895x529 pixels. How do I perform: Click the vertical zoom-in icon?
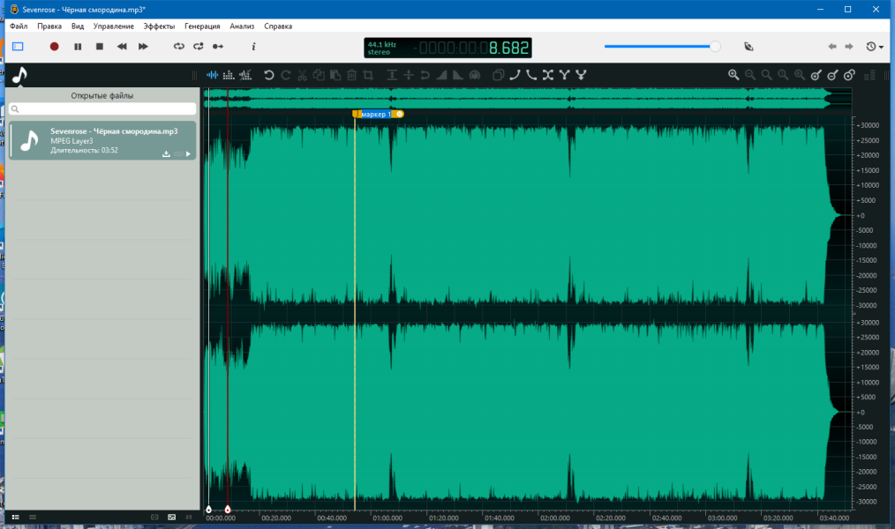point(816,75)
